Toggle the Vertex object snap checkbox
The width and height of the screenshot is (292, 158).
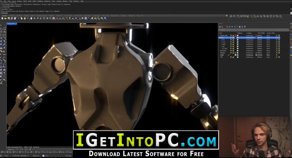(60, 152)
